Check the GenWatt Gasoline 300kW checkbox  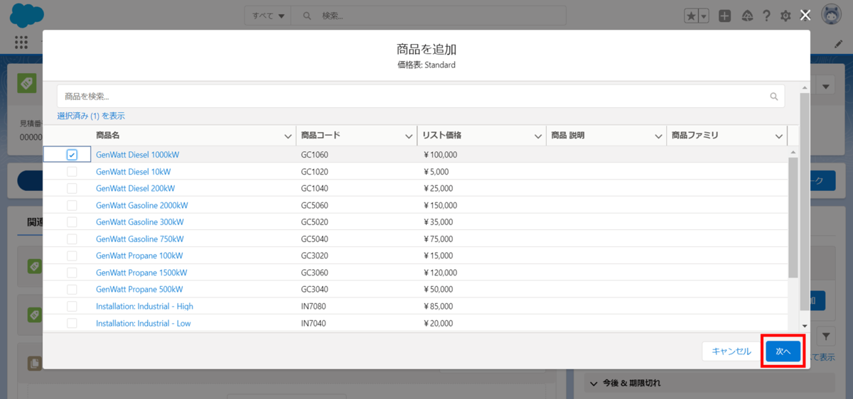pyautogui.click(x=72, y=222)
